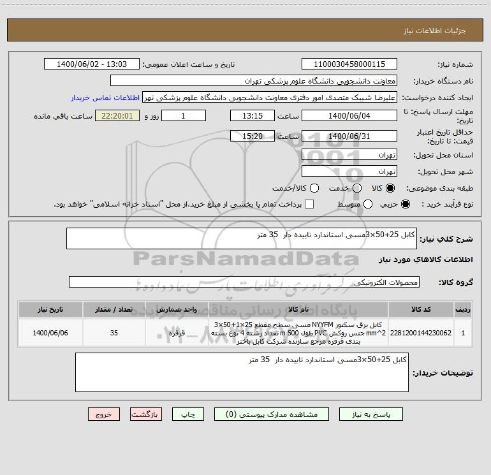The width and height of the screenshot is (491, 475).
Task: Open اطلاعات تماس خریدار link
Action: pyautogui.click(x=105, y=98)
